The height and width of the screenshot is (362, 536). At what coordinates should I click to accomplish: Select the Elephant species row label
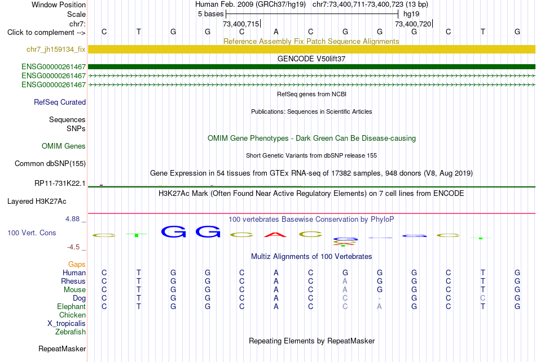point(71,306)
